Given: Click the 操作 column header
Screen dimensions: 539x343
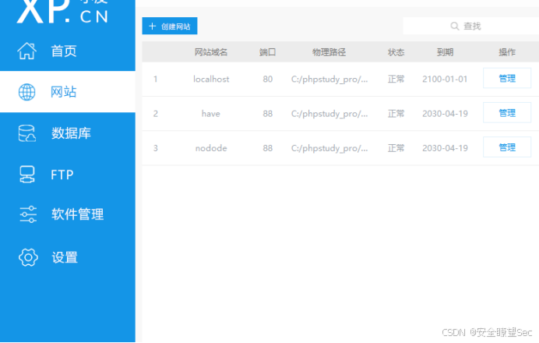Looking at the screenshot, I should coord(507,52).
